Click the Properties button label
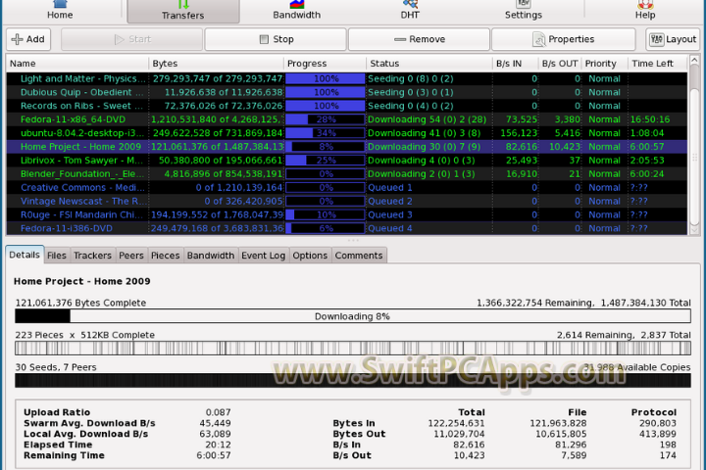Image resolution: width=706 pixels, height=470 pixels. tap(571, 39)
